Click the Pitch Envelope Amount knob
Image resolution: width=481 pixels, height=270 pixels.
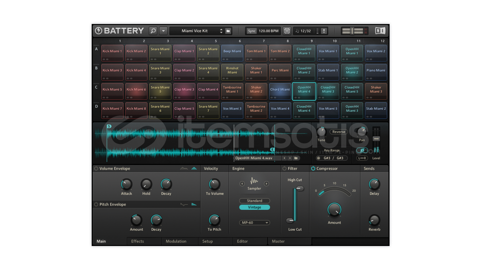coord(136,220)
